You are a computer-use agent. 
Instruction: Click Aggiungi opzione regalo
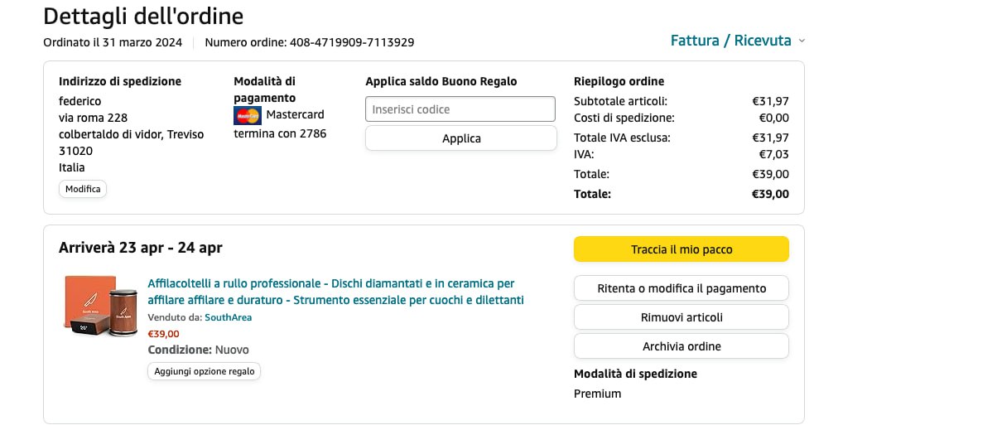204,371
